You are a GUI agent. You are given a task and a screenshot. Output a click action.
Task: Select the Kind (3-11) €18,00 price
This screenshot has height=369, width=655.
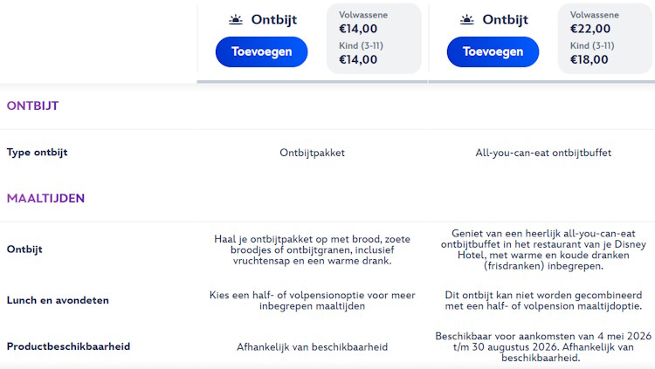(589, 59)
